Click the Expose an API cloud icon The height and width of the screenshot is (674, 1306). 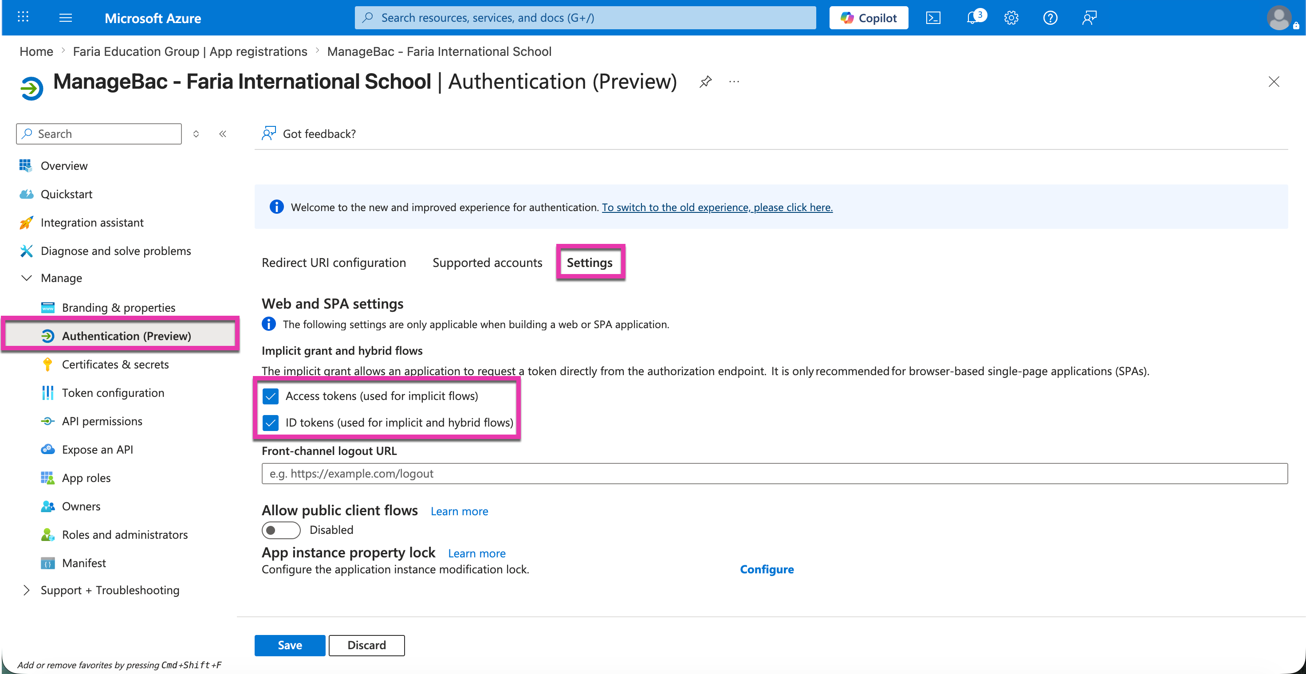tap(47, 450)
